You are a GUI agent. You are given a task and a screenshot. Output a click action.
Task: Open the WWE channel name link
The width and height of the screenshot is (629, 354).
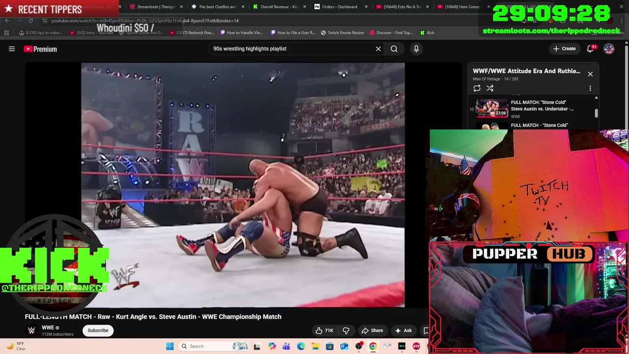48,327
